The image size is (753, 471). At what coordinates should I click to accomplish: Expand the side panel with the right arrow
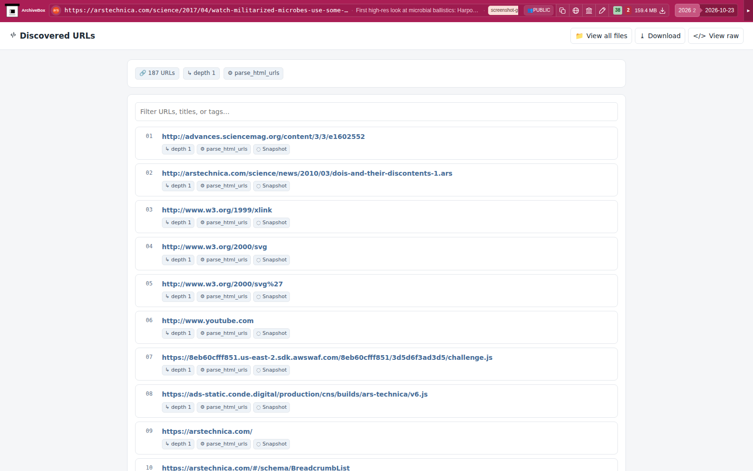coord(748,10)
